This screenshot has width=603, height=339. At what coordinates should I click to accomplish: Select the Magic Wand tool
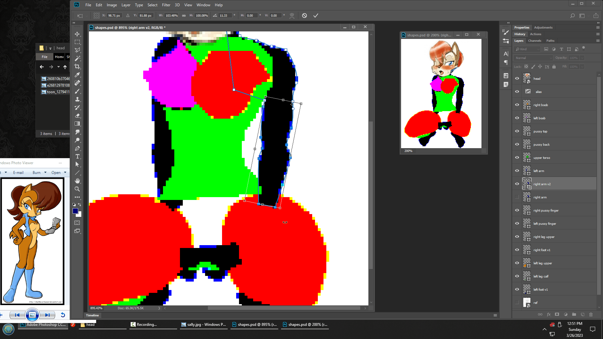click(x=77, y=58)
